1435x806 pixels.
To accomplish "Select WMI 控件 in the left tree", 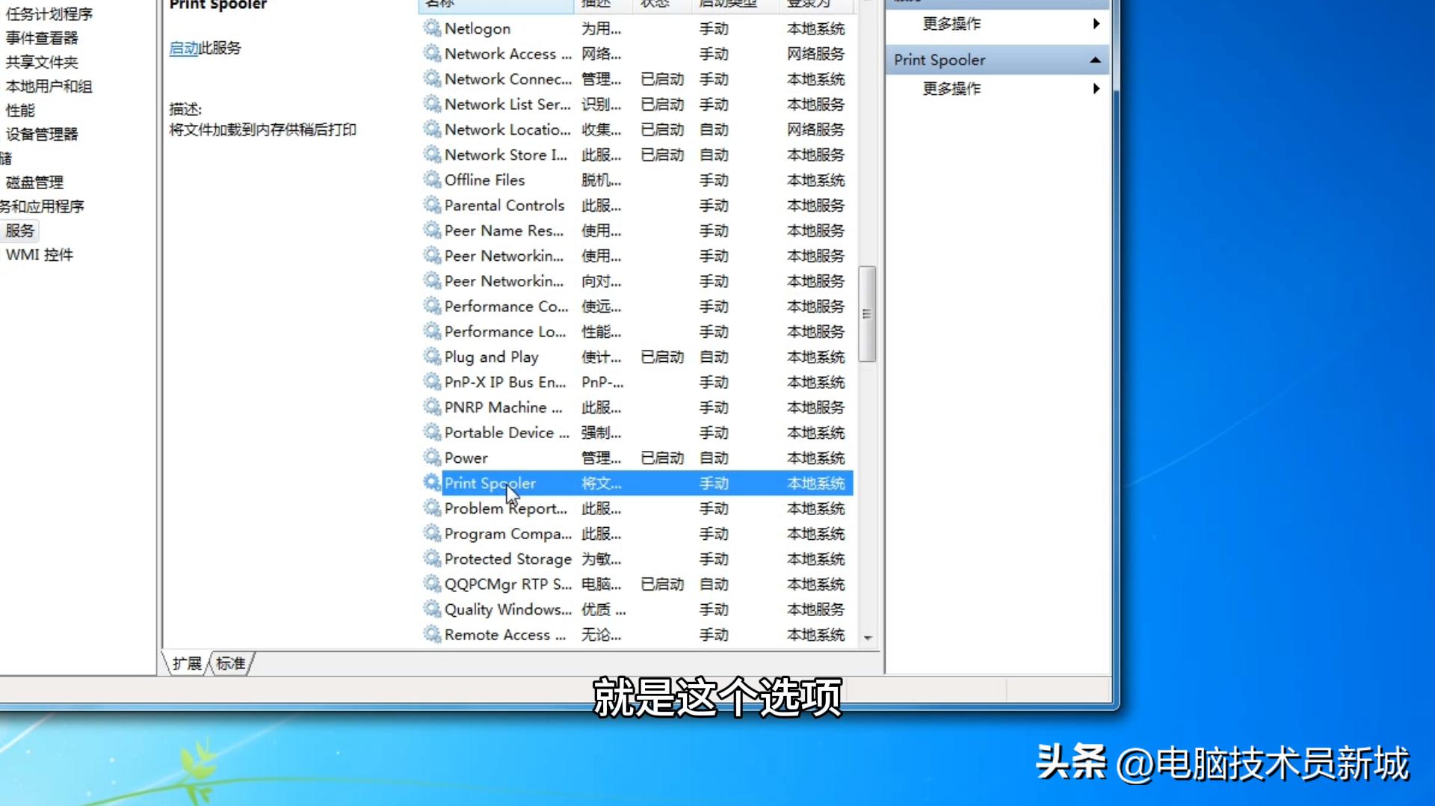I will click(x=40, y=255).
